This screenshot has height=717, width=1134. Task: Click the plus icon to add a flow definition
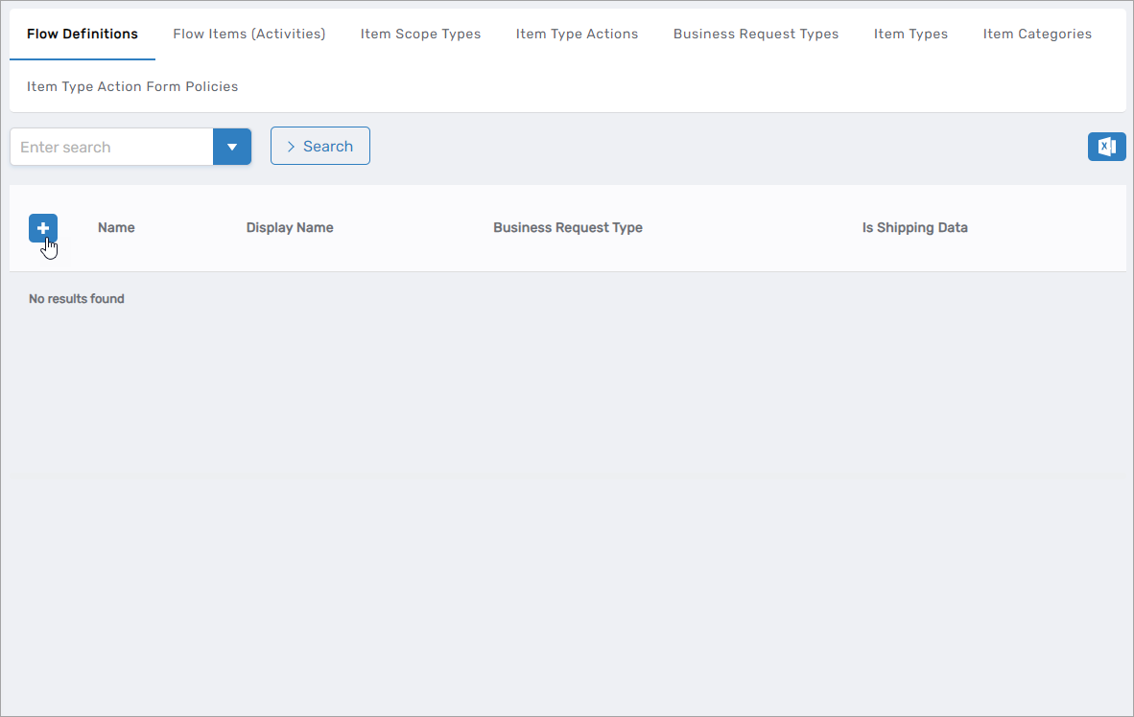click(x=43, y=228)
